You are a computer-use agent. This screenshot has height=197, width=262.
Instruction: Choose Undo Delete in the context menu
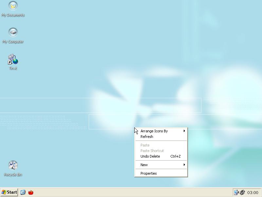coord(161,156)
